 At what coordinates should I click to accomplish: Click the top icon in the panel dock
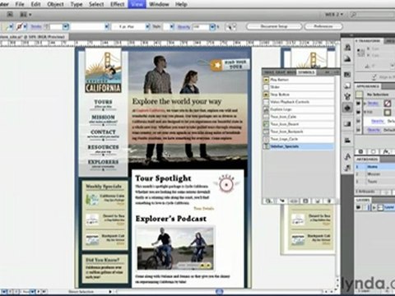click(347, 48)
